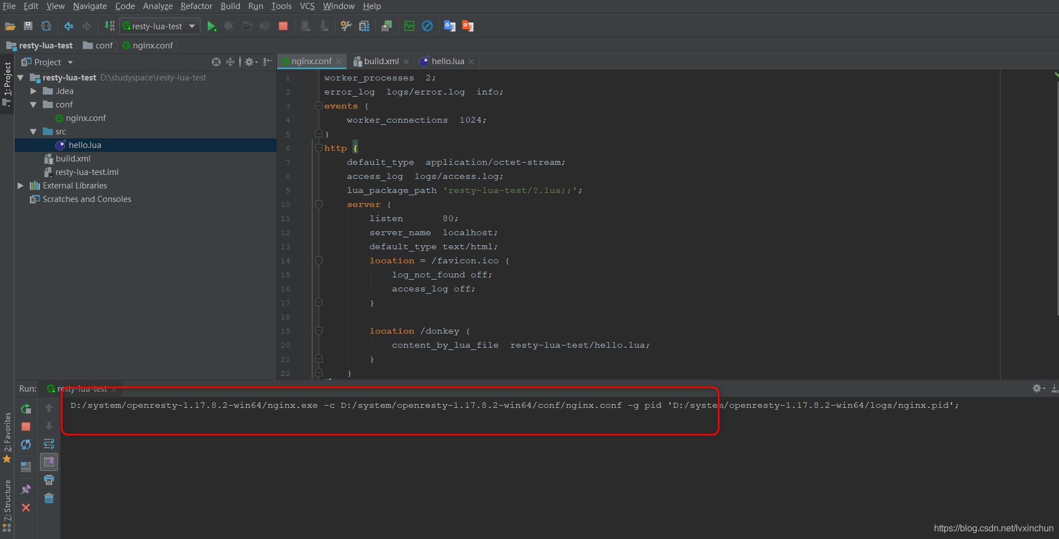
Task: Place cursor on the lua_package_path line
Action: click(464, 190)
